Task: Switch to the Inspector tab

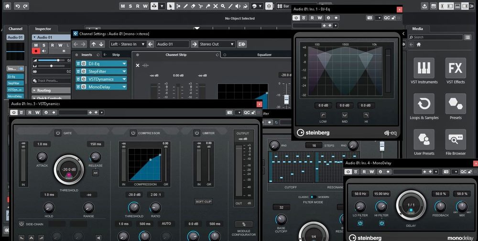Action: pos(43,29)
